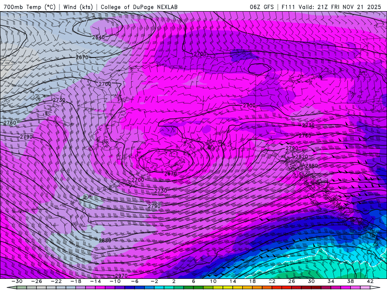
Task: Click the "College of DuPage NEXLAB" credit text
Action: [139, 7]
